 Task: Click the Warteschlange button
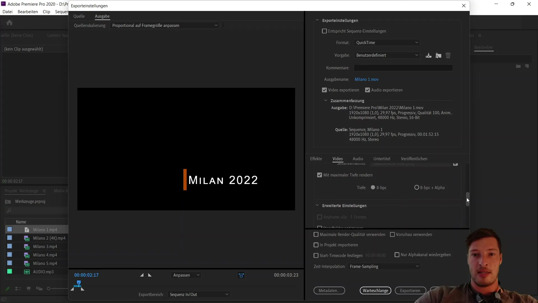point(375,291)
